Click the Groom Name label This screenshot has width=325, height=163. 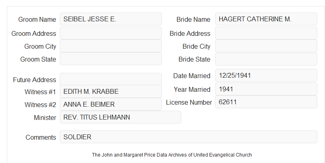click(37, 19)
